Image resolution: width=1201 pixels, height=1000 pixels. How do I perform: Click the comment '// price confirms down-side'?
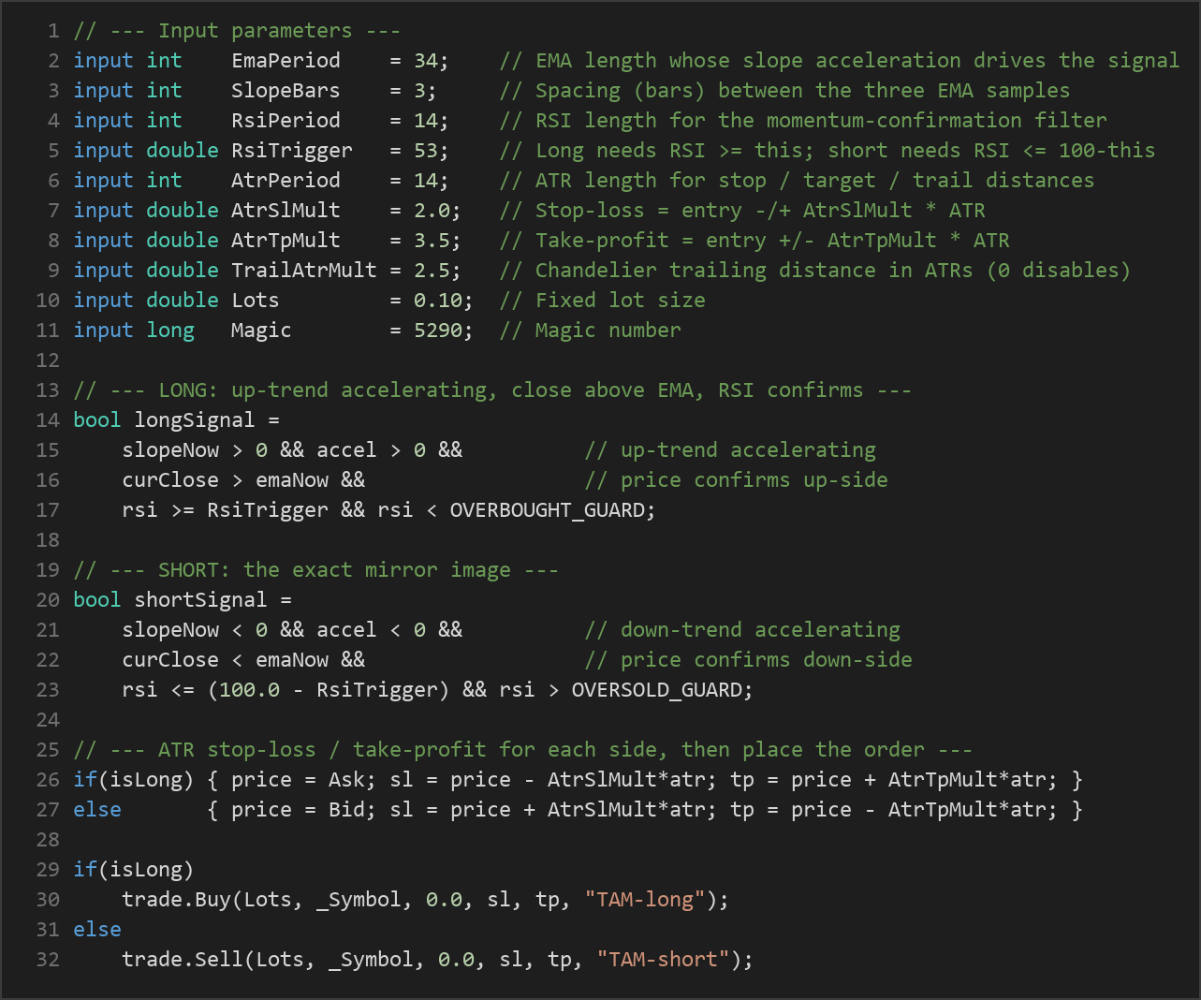(748, 660)
